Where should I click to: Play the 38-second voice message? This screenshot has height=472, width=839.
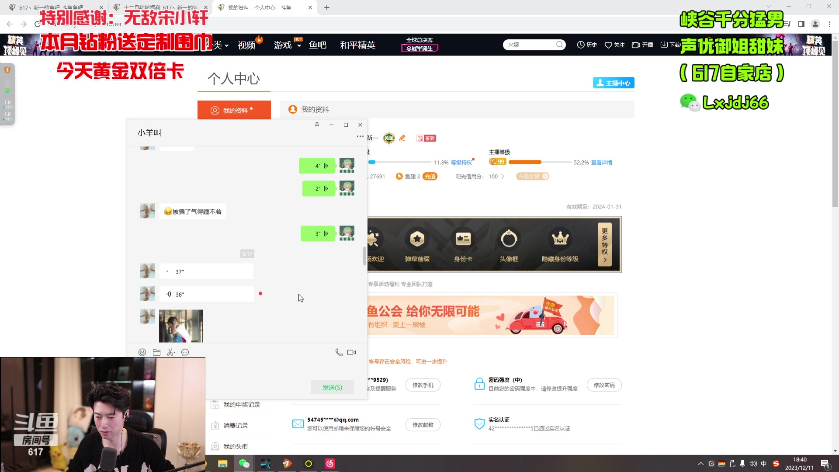tap(207, 294)
